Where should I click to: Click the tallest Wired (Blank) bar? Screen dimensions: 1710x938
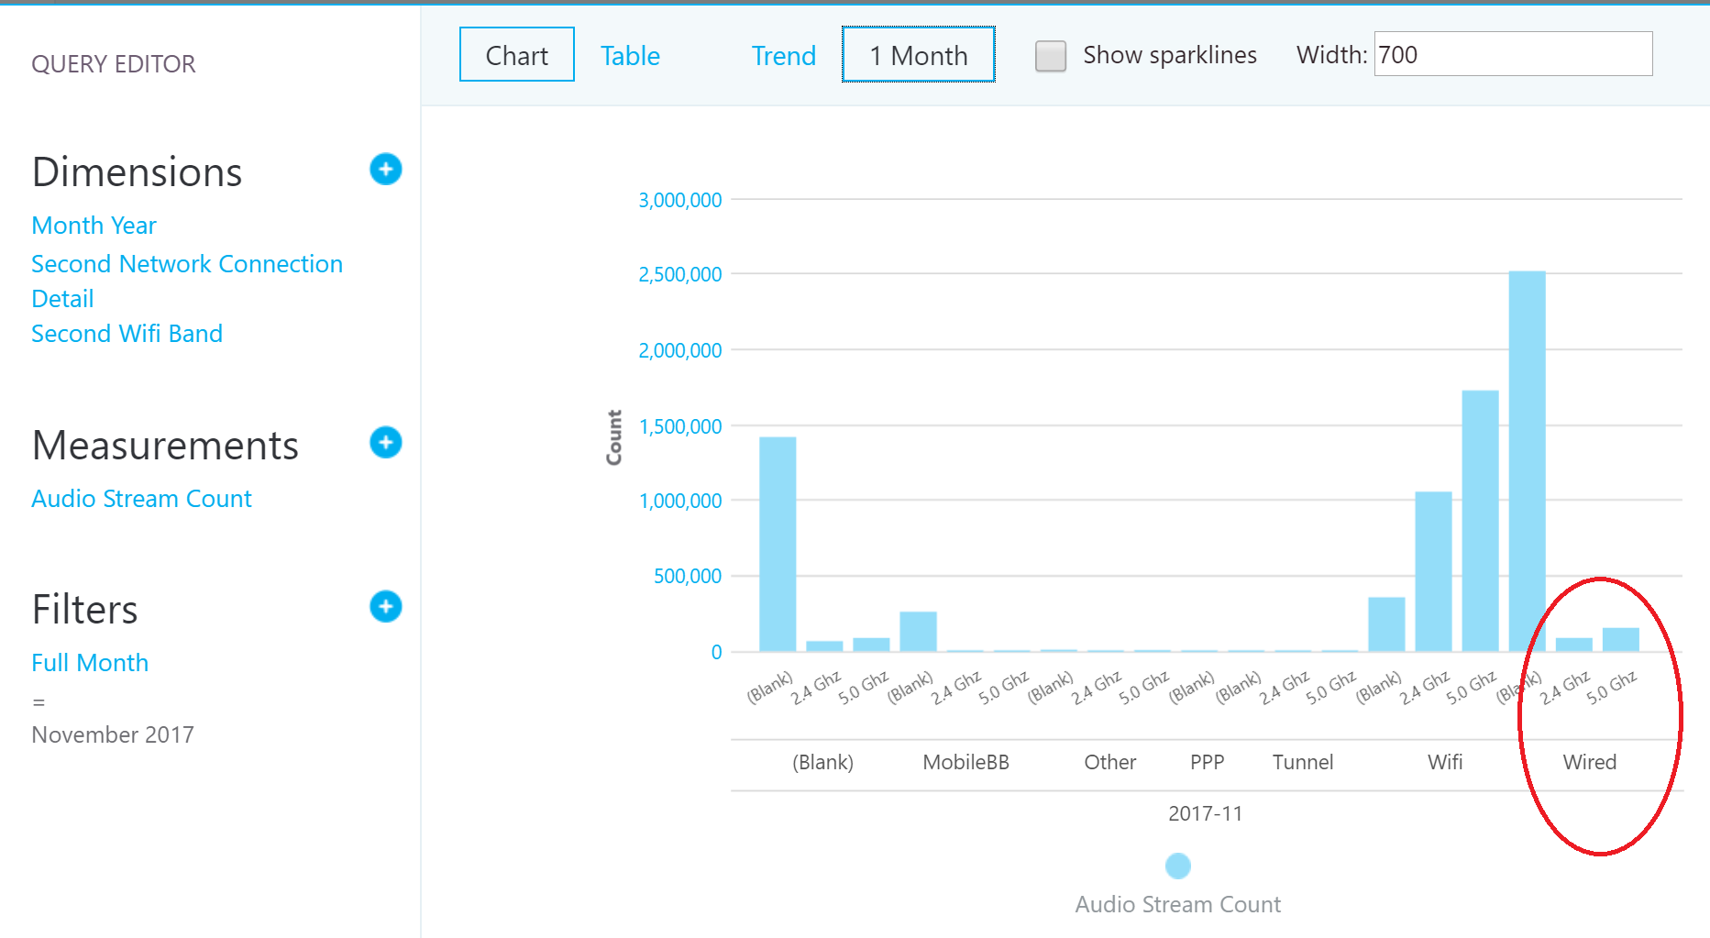pyautogui.click(x=1528, y=461)
